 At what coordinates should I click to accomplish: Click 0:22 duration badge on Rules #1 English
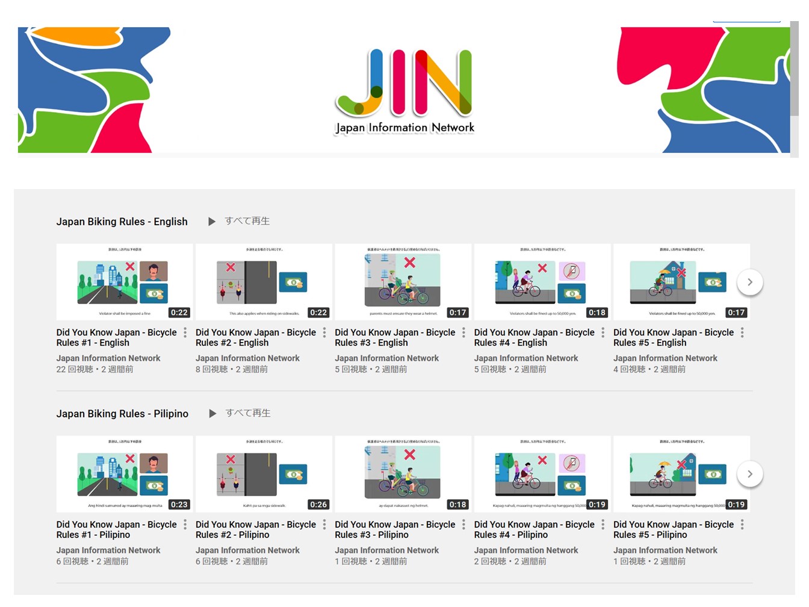179,313
